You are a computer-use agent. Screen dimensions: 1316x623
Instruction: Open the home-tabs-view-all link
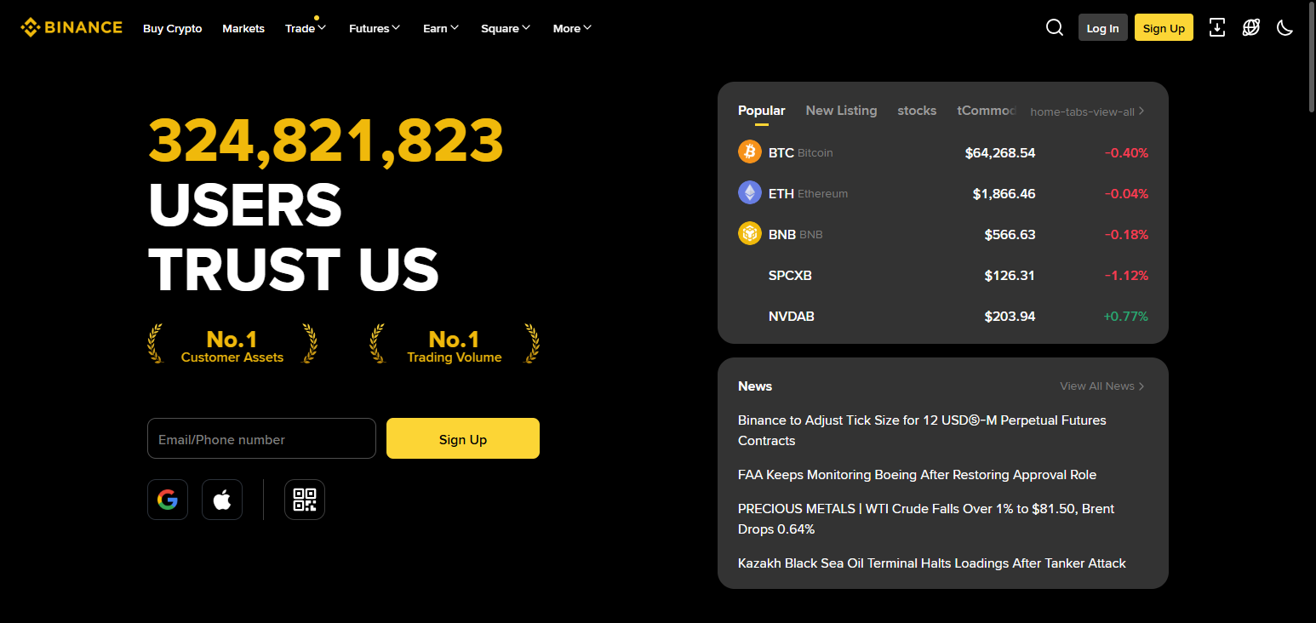[x=1087, y=111]
